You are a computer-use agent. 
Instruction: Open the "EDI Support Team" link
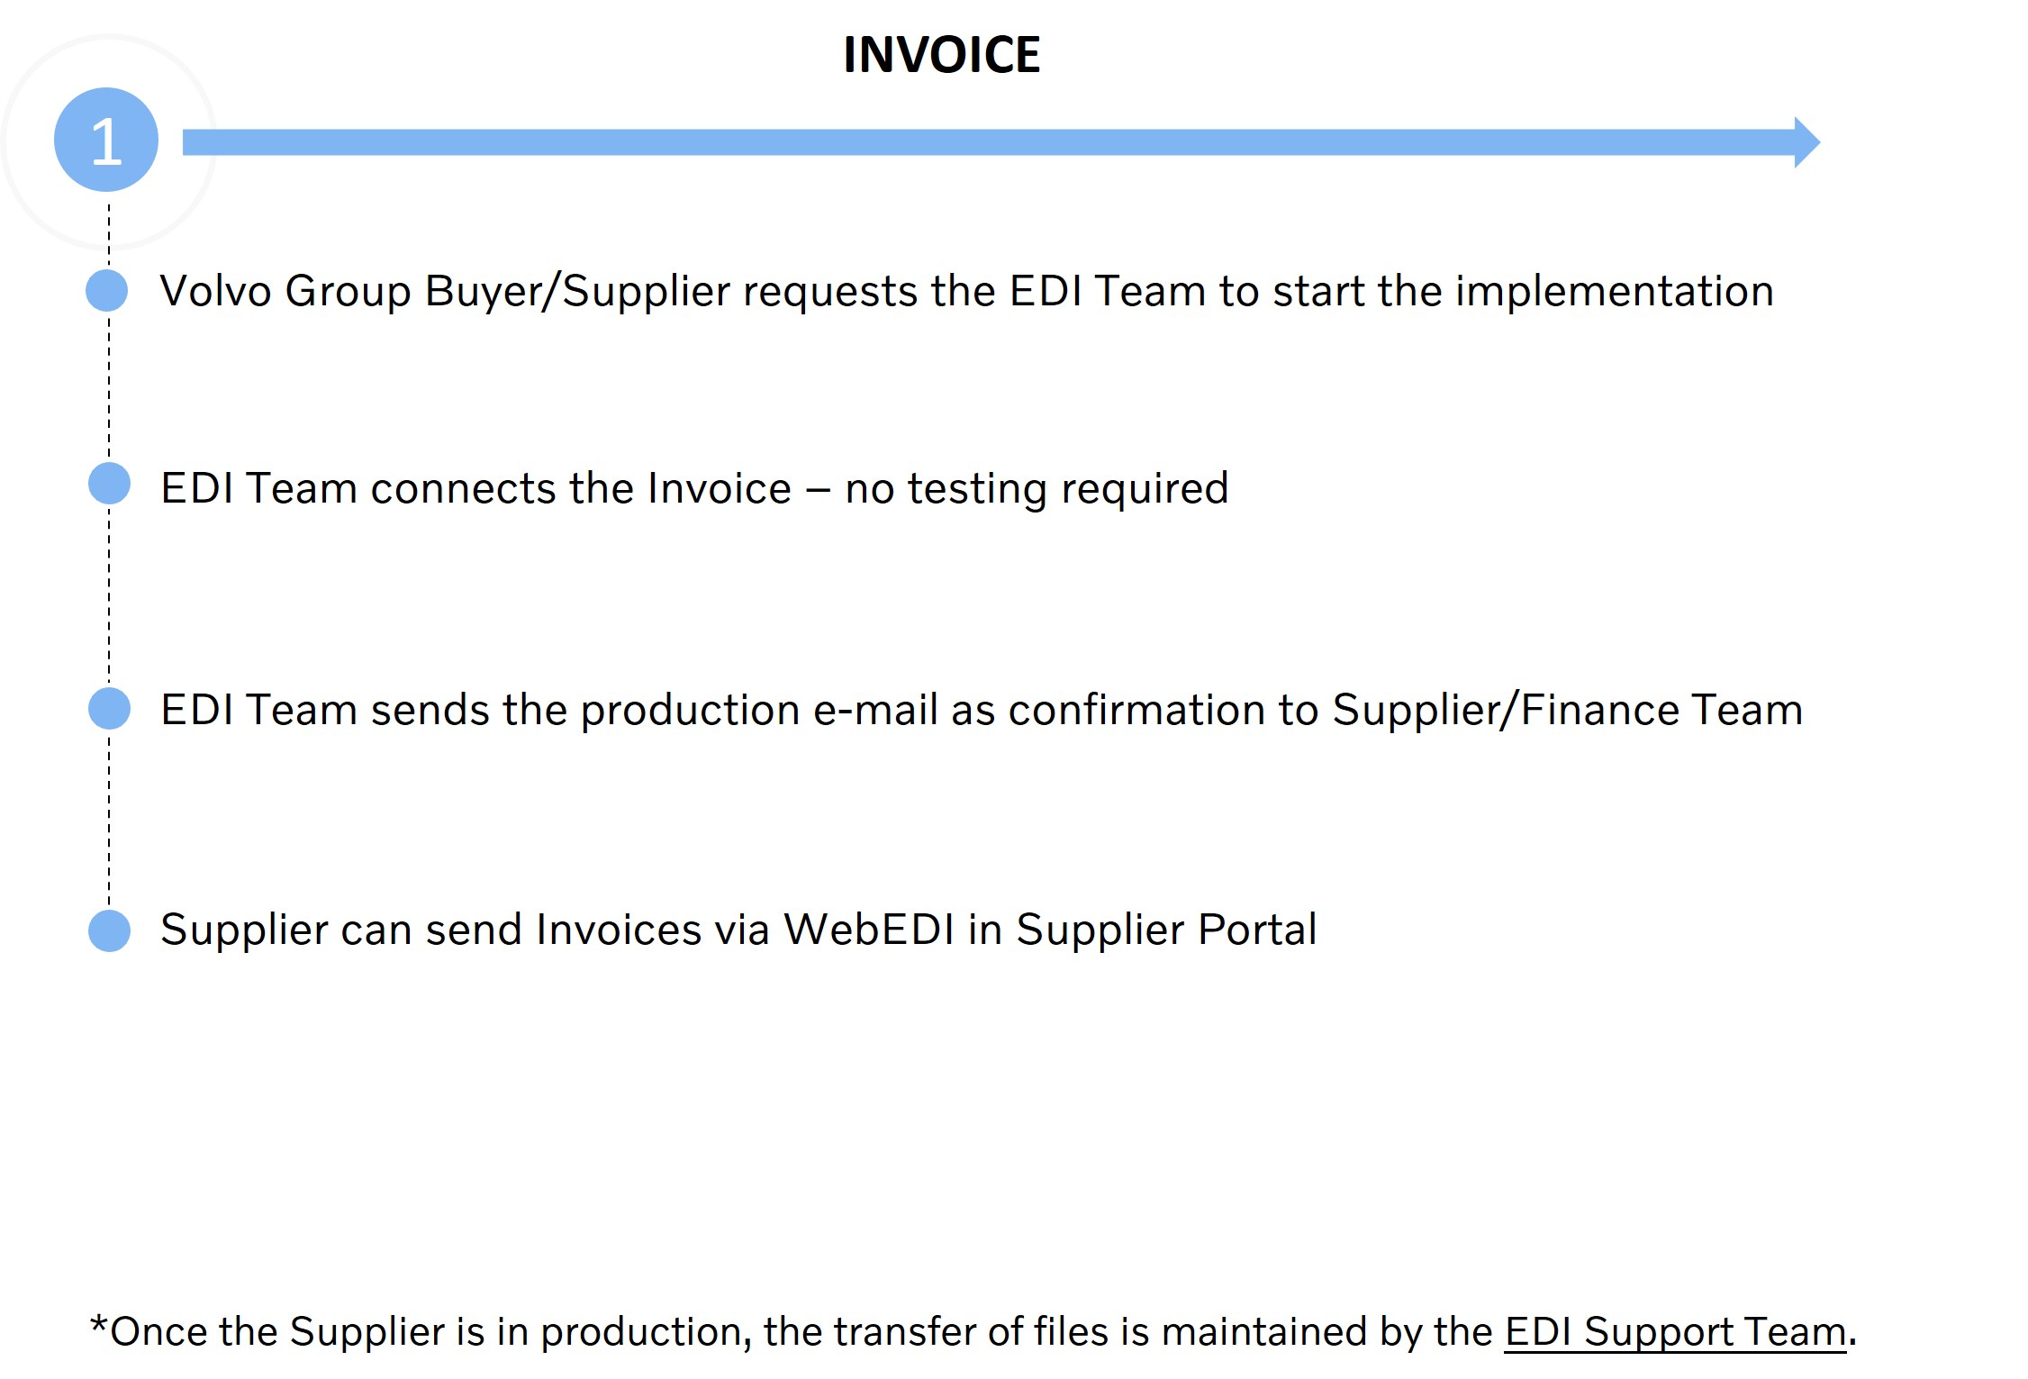[1675, 1331]
